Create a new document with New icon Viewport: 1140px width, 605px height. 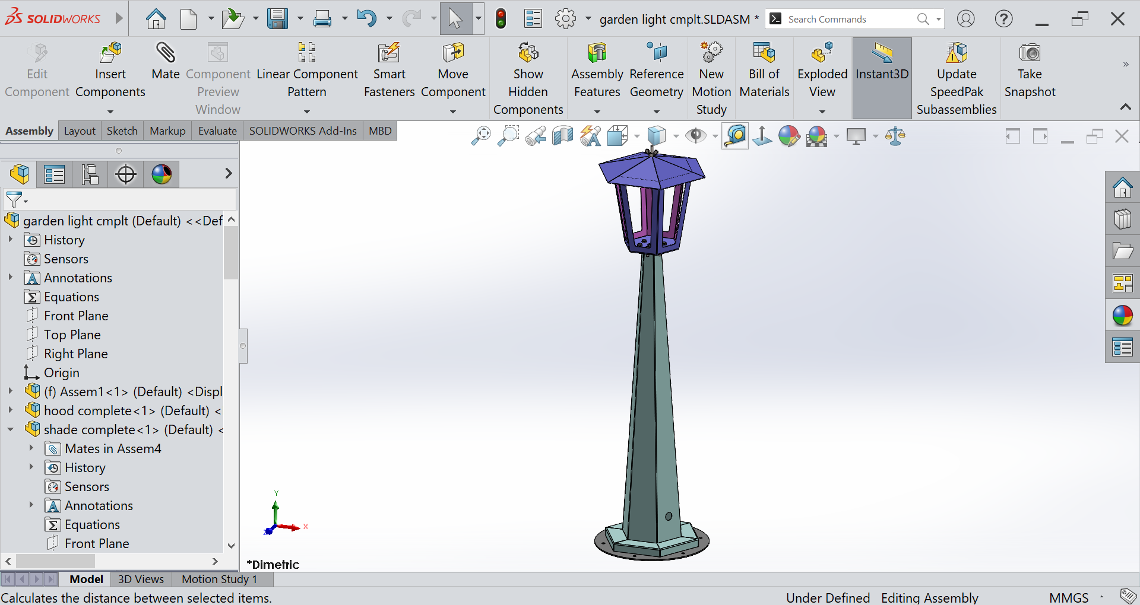(189, 19)
